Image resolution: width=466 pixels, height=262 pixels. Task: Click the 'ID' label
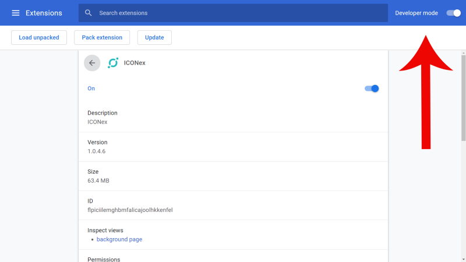pos(90,201)
